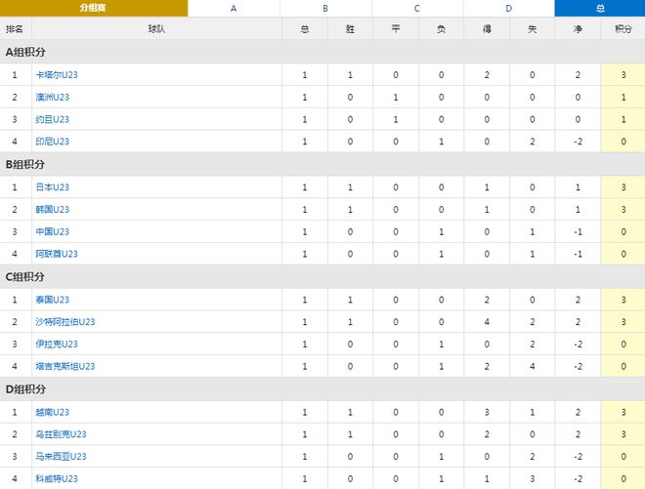645x489 pixels.
Task: Open the group D tab
Action: pyautogui.click(x=509, y=8)
